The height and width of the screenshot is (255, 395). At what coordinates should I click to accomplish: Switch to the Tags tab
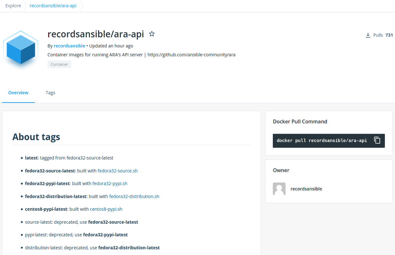[50, 92]
